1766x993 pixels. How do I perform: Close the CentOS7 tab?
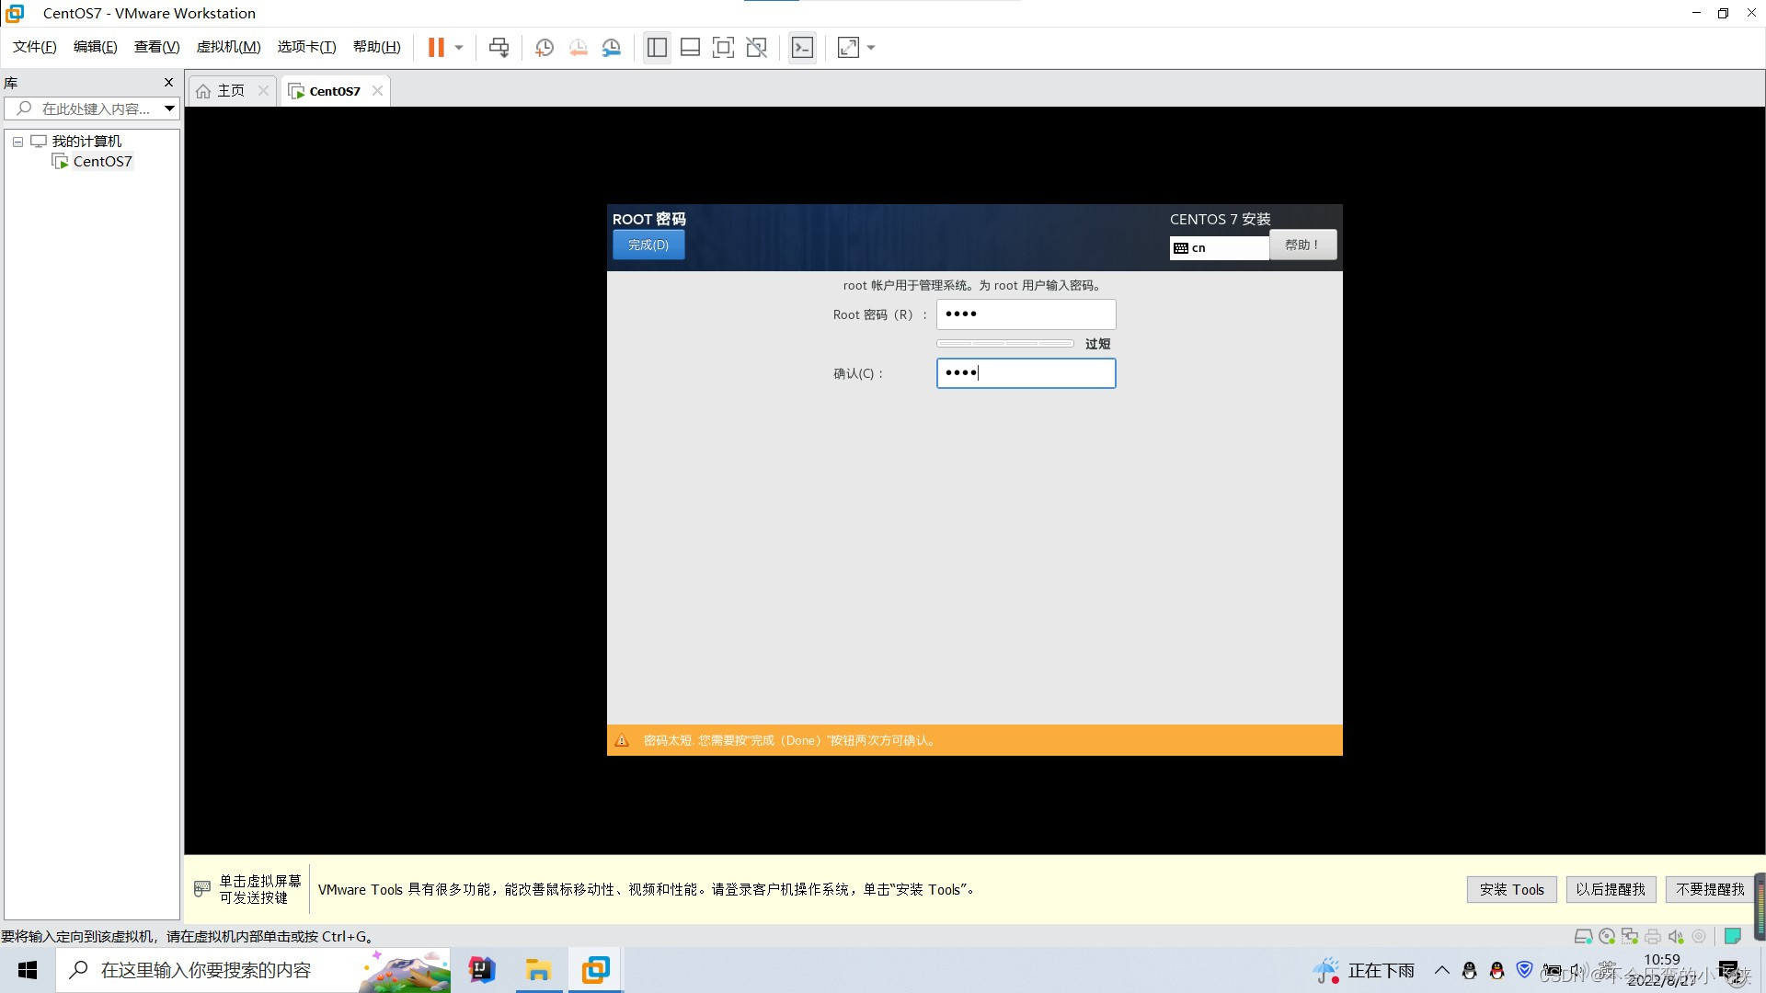point(377,90)
